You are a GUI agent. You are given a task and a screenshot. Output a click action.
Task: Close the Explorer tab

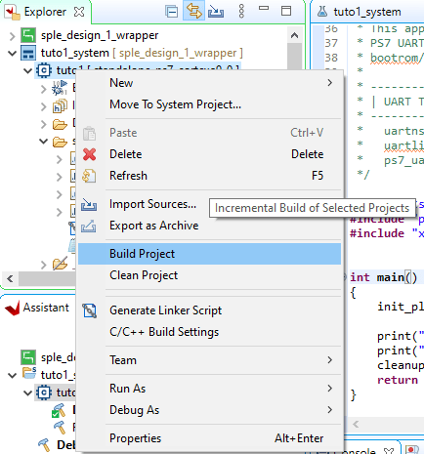tap(79, 12)
